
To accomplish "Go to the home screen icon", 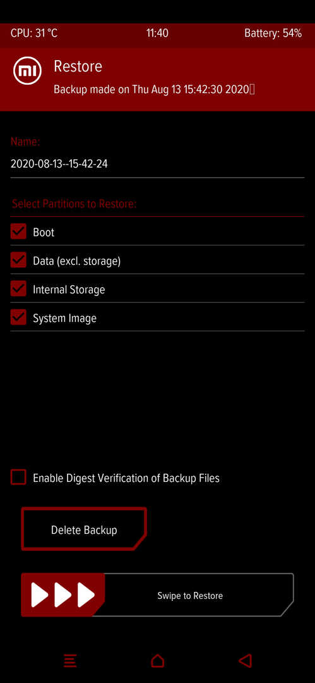I will [158, 661].
